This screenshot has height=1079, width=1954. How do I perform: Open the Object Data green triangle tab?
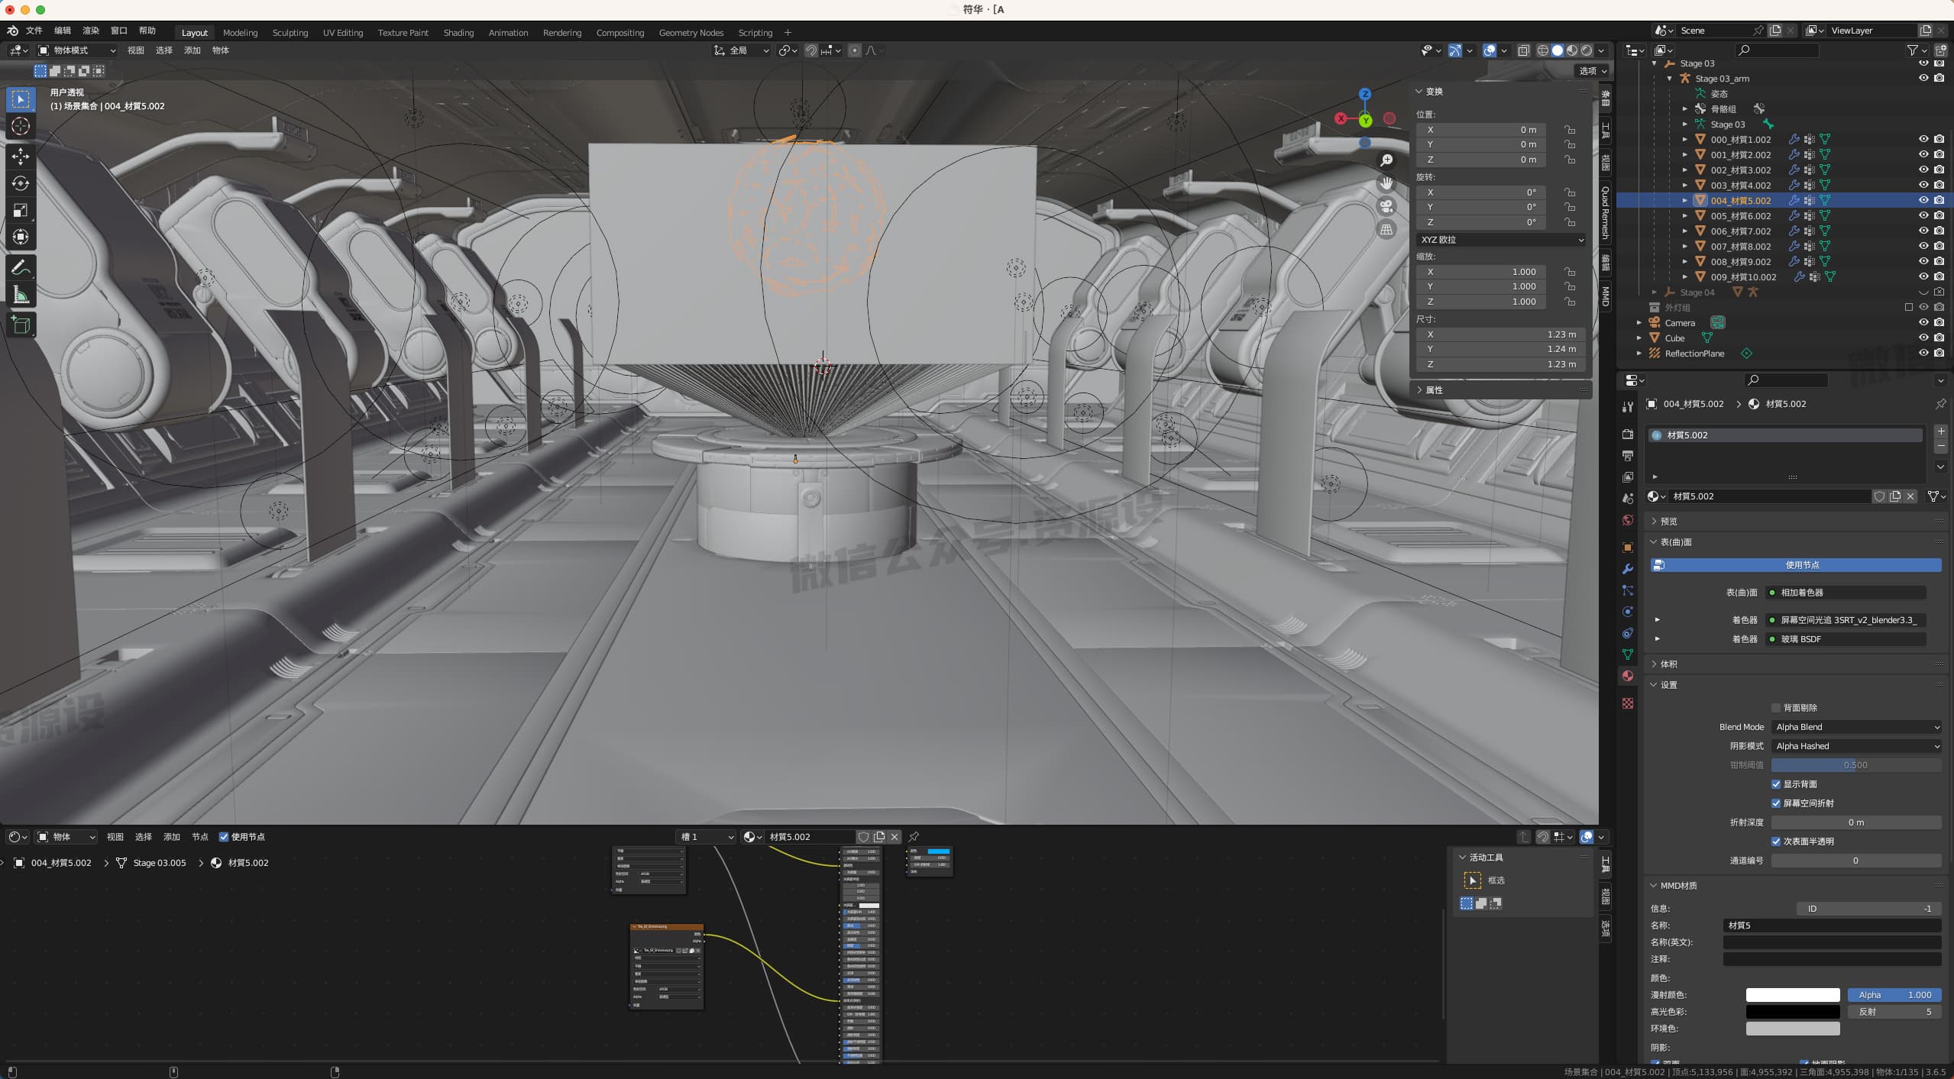coord(1628,654)
